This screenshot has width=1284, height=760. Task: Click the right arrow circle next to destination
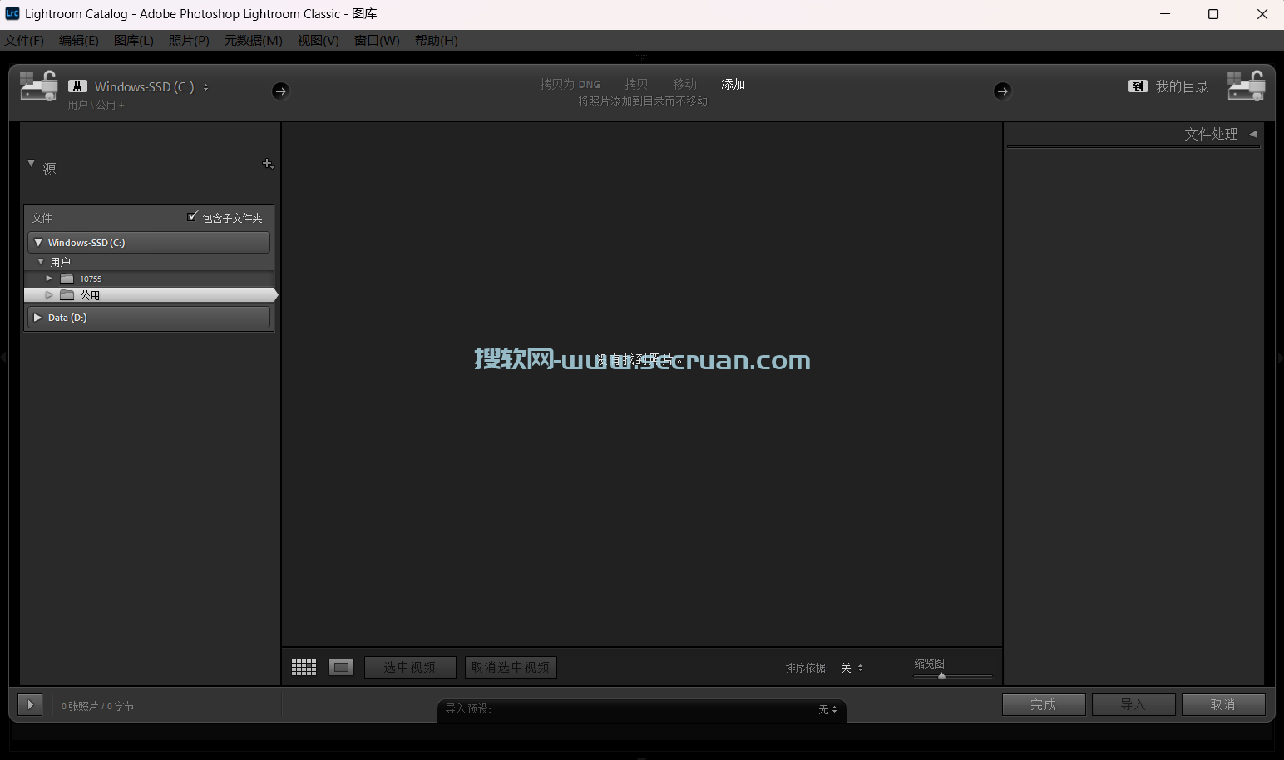[x=1002, y=91]
